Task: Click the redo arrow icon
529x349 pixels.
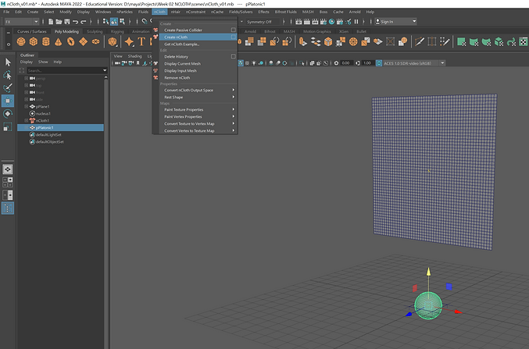Action: pos(84,22)
